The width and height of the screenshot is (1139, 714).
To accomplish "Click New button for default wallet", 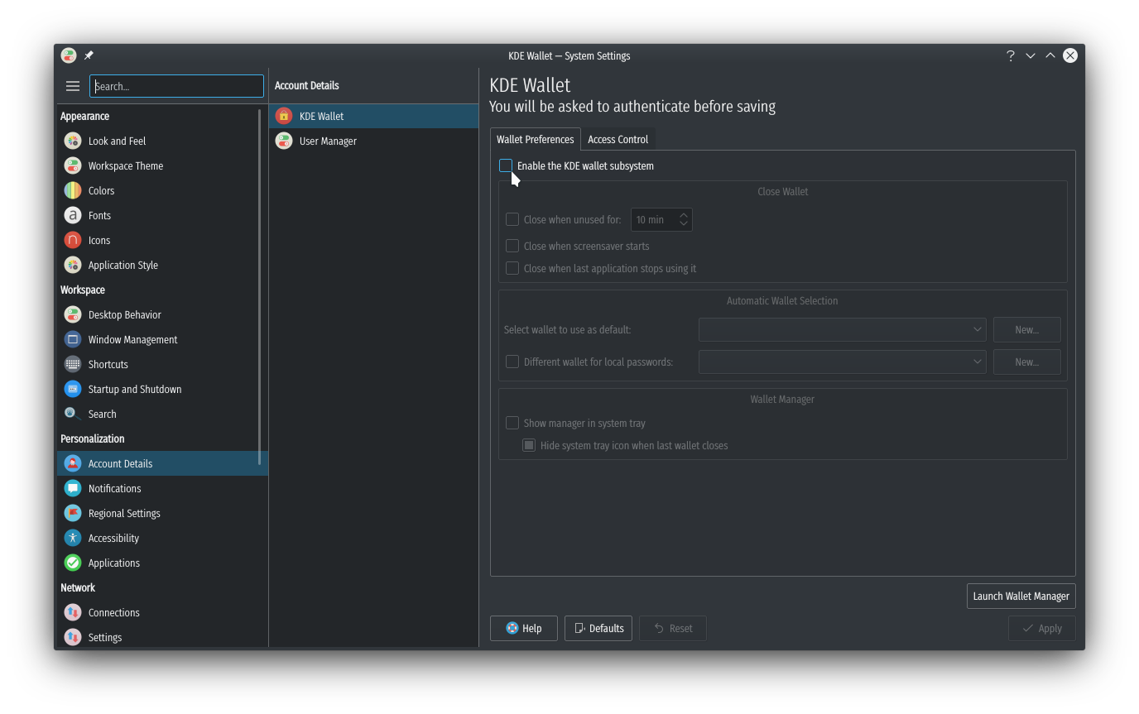I will pyautogui.click(x=1026, y=329).
